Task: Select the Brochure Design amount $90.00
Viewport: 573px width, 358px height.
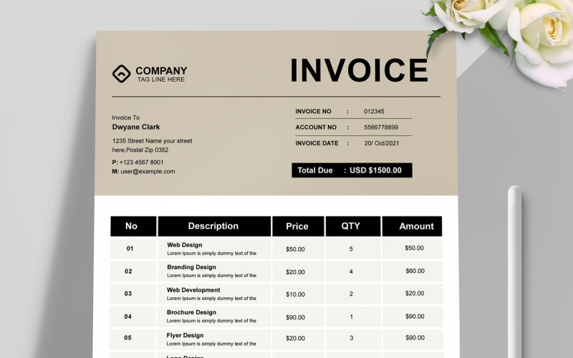Action: click(x=415, y=316)
